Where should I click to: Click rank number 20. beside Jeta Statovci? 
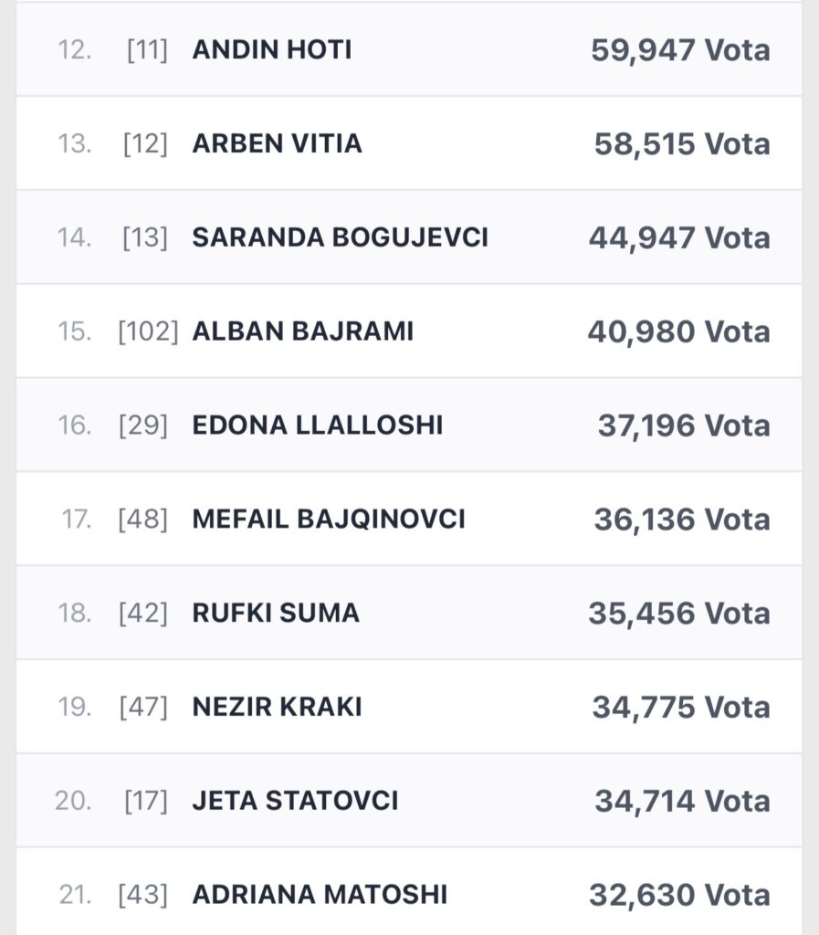click(x=73, y=801)
